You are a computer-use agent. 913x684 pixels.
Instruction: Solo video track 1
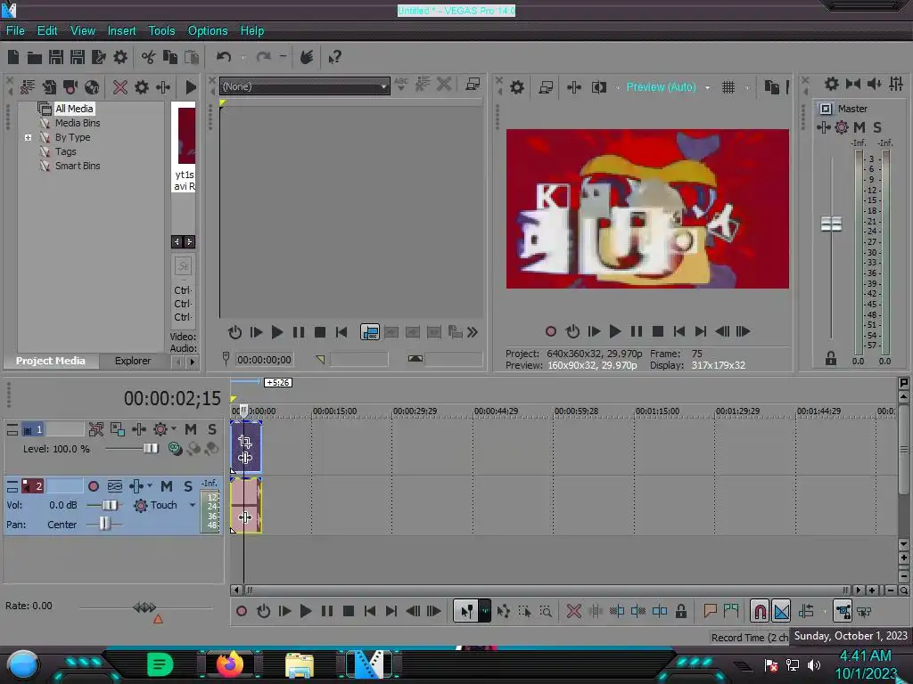[x=212, y=429]
